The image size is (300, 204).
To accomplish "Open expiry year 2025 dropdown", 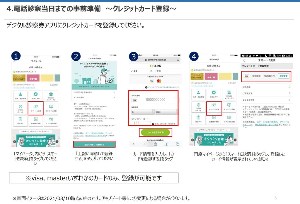I will (166, 112).
